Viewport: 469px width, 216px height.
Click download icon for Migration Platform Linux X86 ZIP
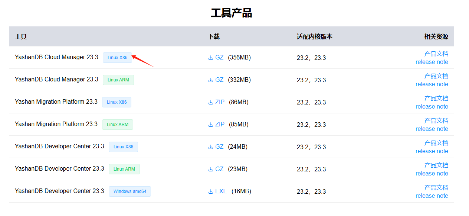click(211, 102)
